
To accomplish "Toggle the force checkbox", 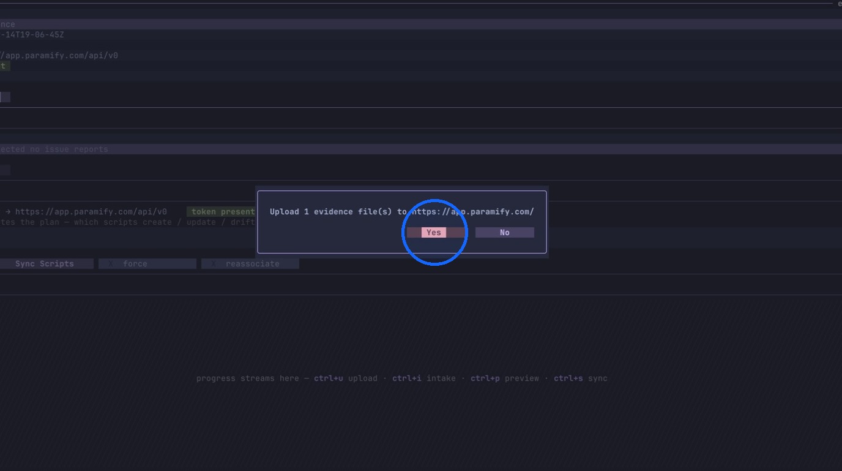I will (147, 264).
